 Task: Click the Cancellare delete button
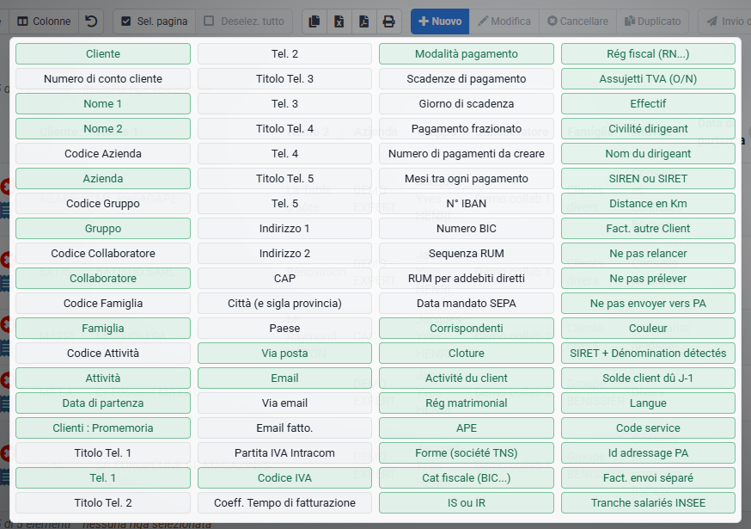577,22
